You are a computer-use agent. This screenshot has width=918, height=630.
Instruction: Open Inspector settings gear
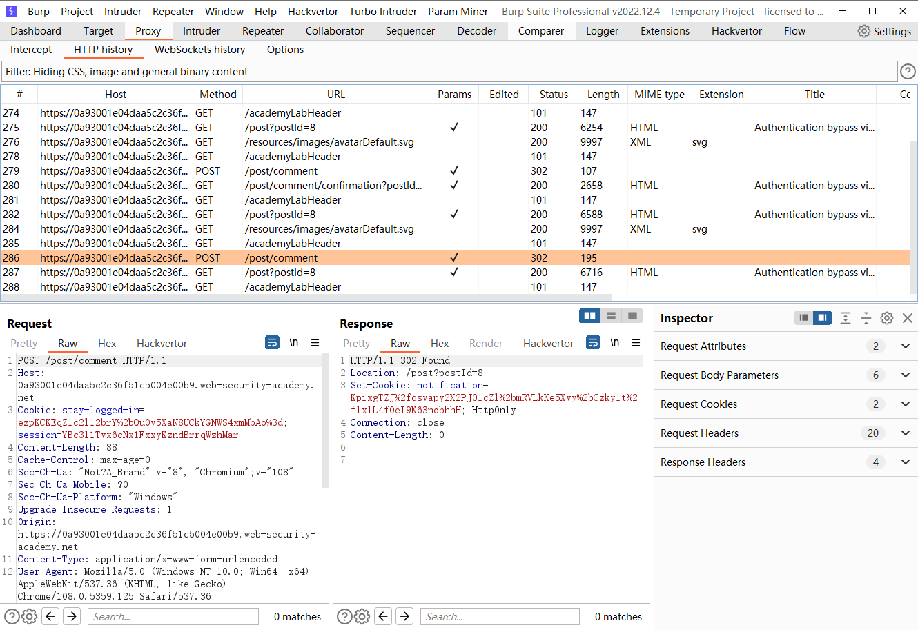point(887,318)
